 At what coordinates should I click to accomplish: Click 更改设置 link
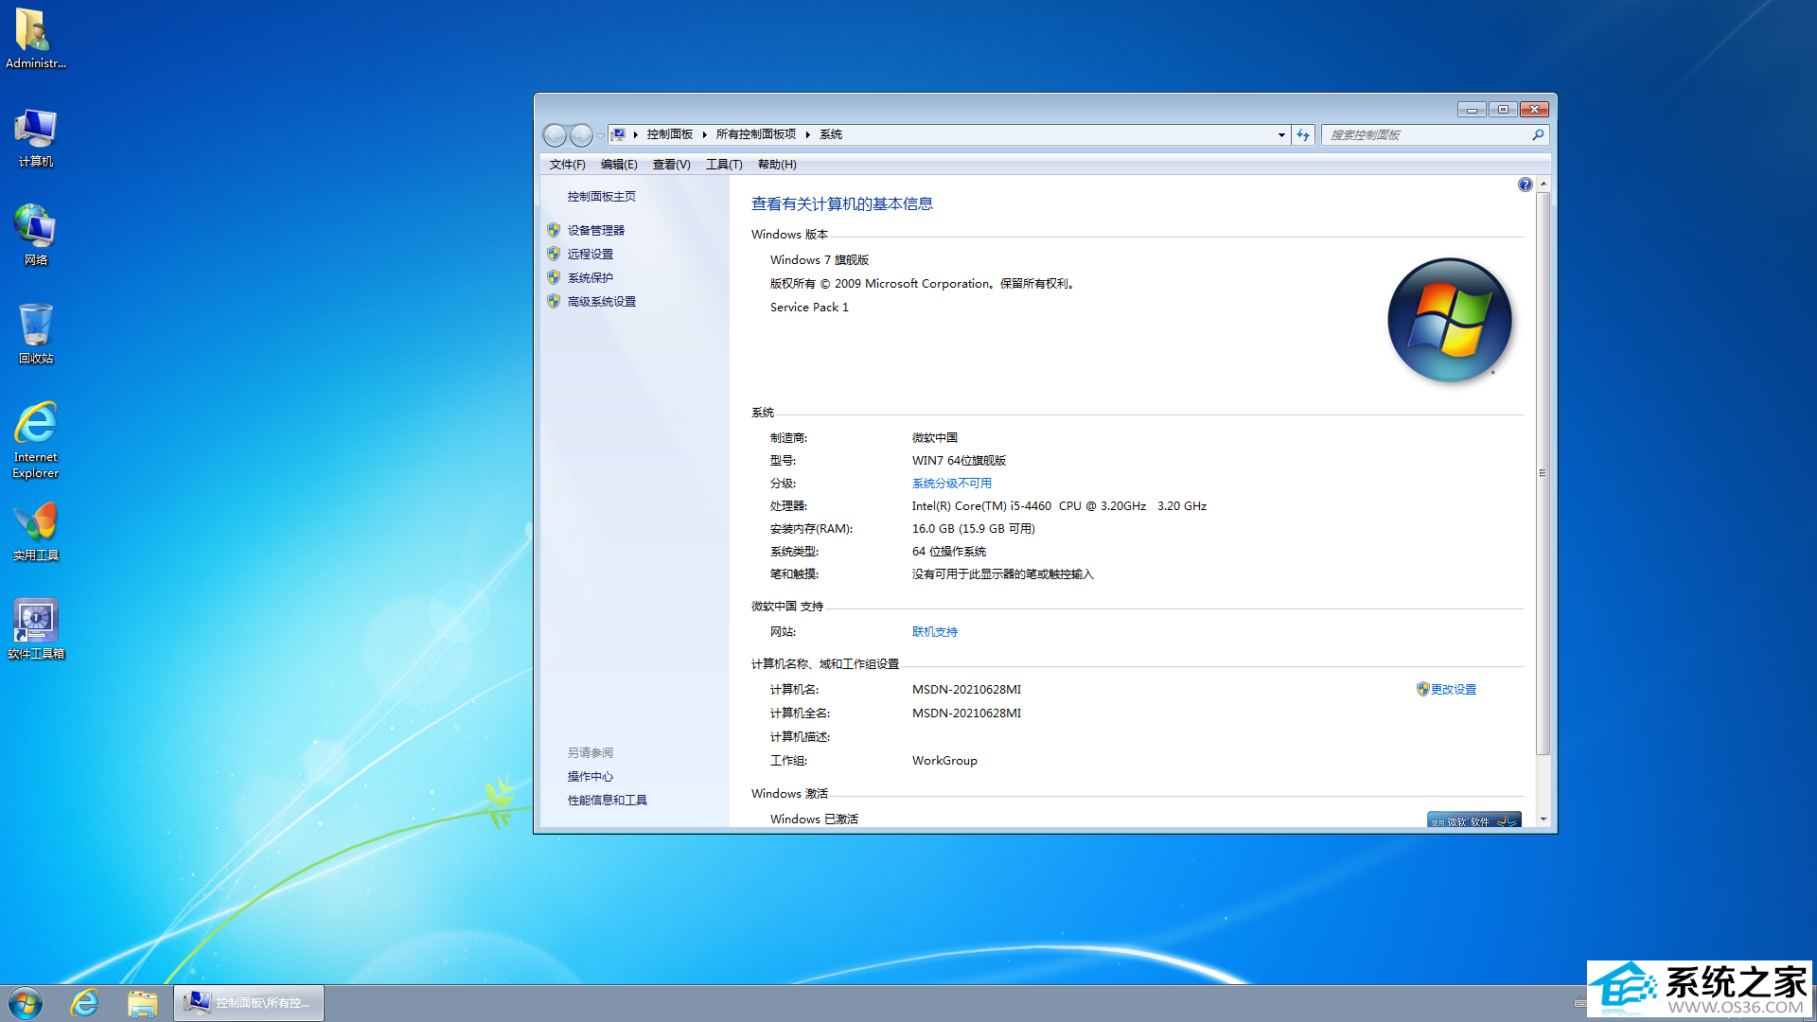tap(1453, 690)
